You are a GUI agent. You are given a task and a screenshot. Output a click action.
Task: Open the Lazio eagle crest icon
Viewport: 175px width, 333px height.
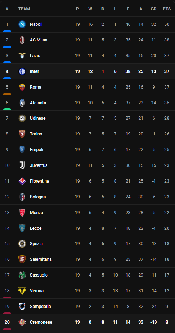tap(22, 56)
